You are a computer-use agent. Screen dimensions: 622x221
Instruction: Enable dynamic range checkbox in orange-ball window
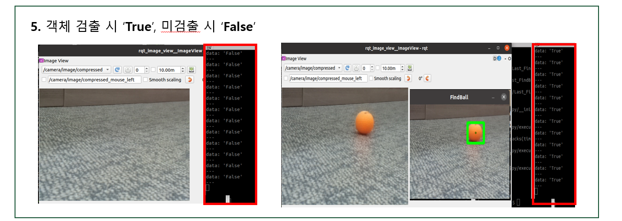[x=376, y=68]
